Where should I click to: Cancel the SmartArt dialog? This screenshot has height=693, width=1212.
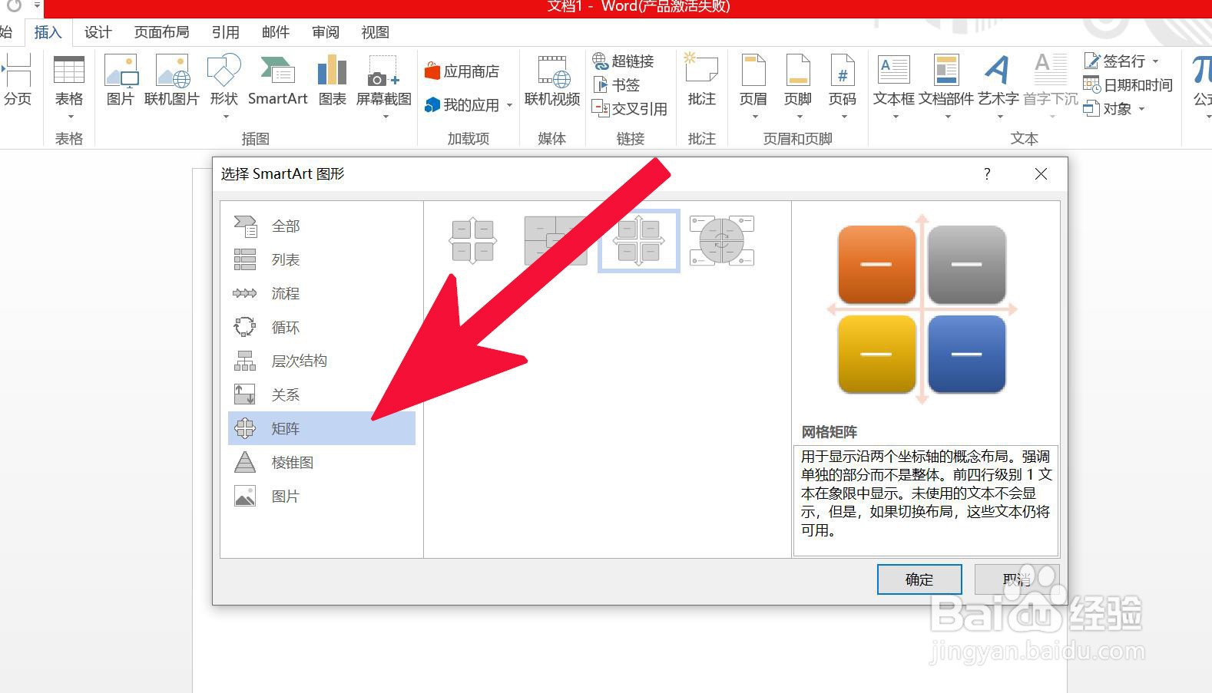[1017, 579]
